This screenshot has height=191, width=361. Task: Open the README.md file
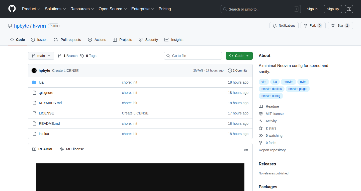point(49,123)
